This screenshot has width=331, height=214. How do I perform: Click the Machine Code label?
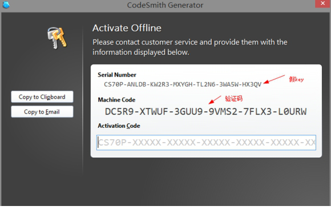[116, 100]
